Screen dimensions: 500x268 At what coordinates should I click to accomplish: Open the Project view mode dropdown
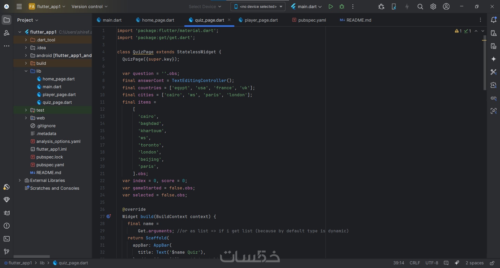pos(28,20)
